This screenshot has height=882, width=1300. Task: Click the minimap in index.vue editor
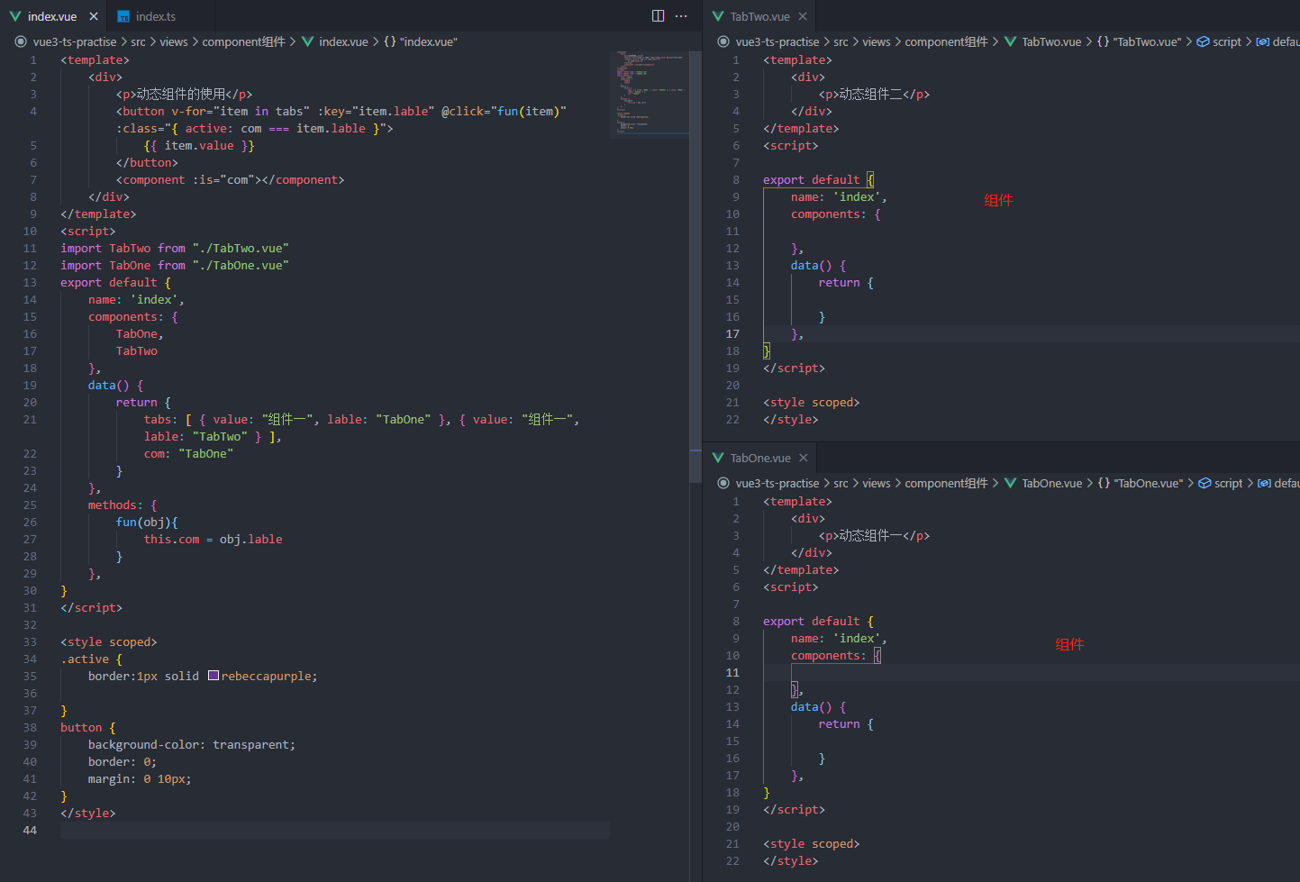(x=649, y=93)
